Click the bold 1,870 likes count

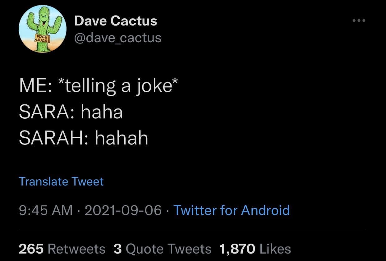237,249
